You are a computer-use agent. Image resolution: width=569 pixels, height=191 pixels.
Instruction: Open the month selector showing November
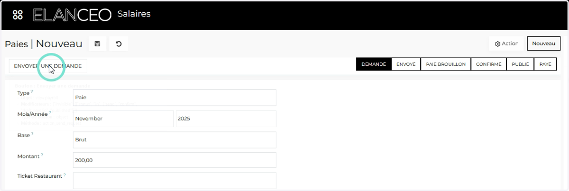(123, 119)
